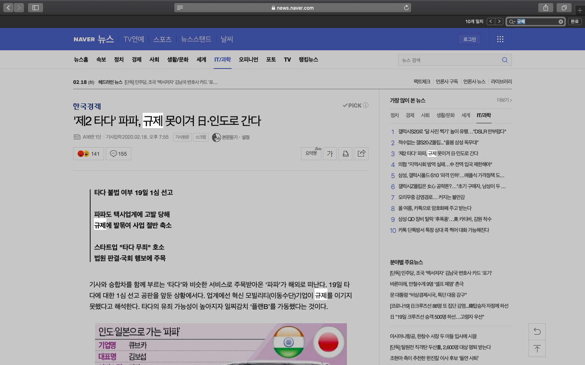Jump to previous find match

491,21
